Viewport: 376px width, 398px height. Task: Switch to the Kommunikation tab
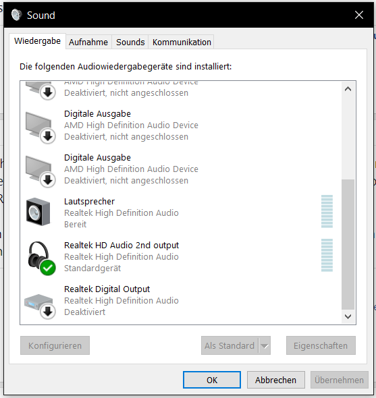coord(182,42)
